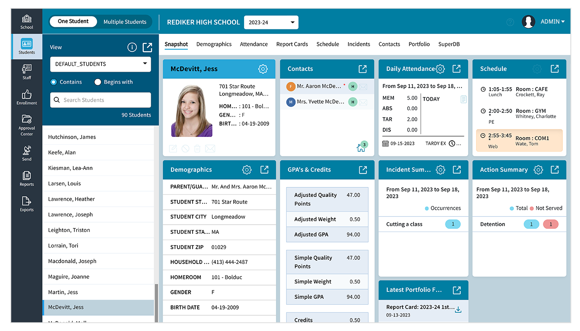Open the 2023-24 school year dropdown
This screenshot has width=580, height=331.
(x=271, y=22)
